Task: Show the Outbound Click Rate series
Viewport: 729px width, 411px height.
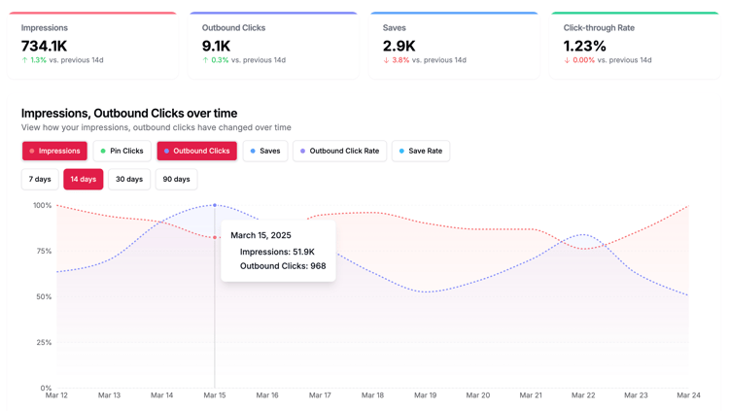Action: point(339,152)
